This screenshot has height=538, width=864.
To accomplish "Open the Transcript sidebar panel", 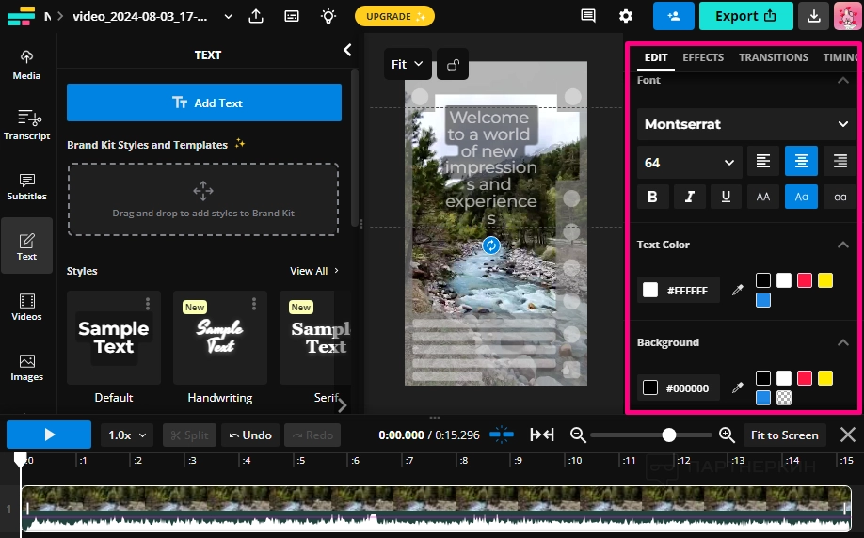I will (26, 124).
